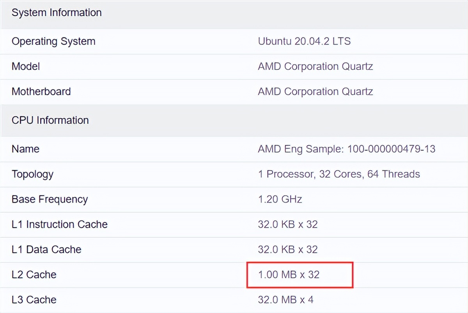Click the AMD Corporation Quartz model value

315,66
